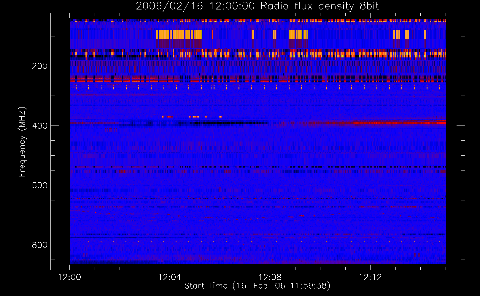Image resolution: width=480 pixels, height=296 pixels.
Task: Click the 12:04 time tick label
Action: coord(170,277)
